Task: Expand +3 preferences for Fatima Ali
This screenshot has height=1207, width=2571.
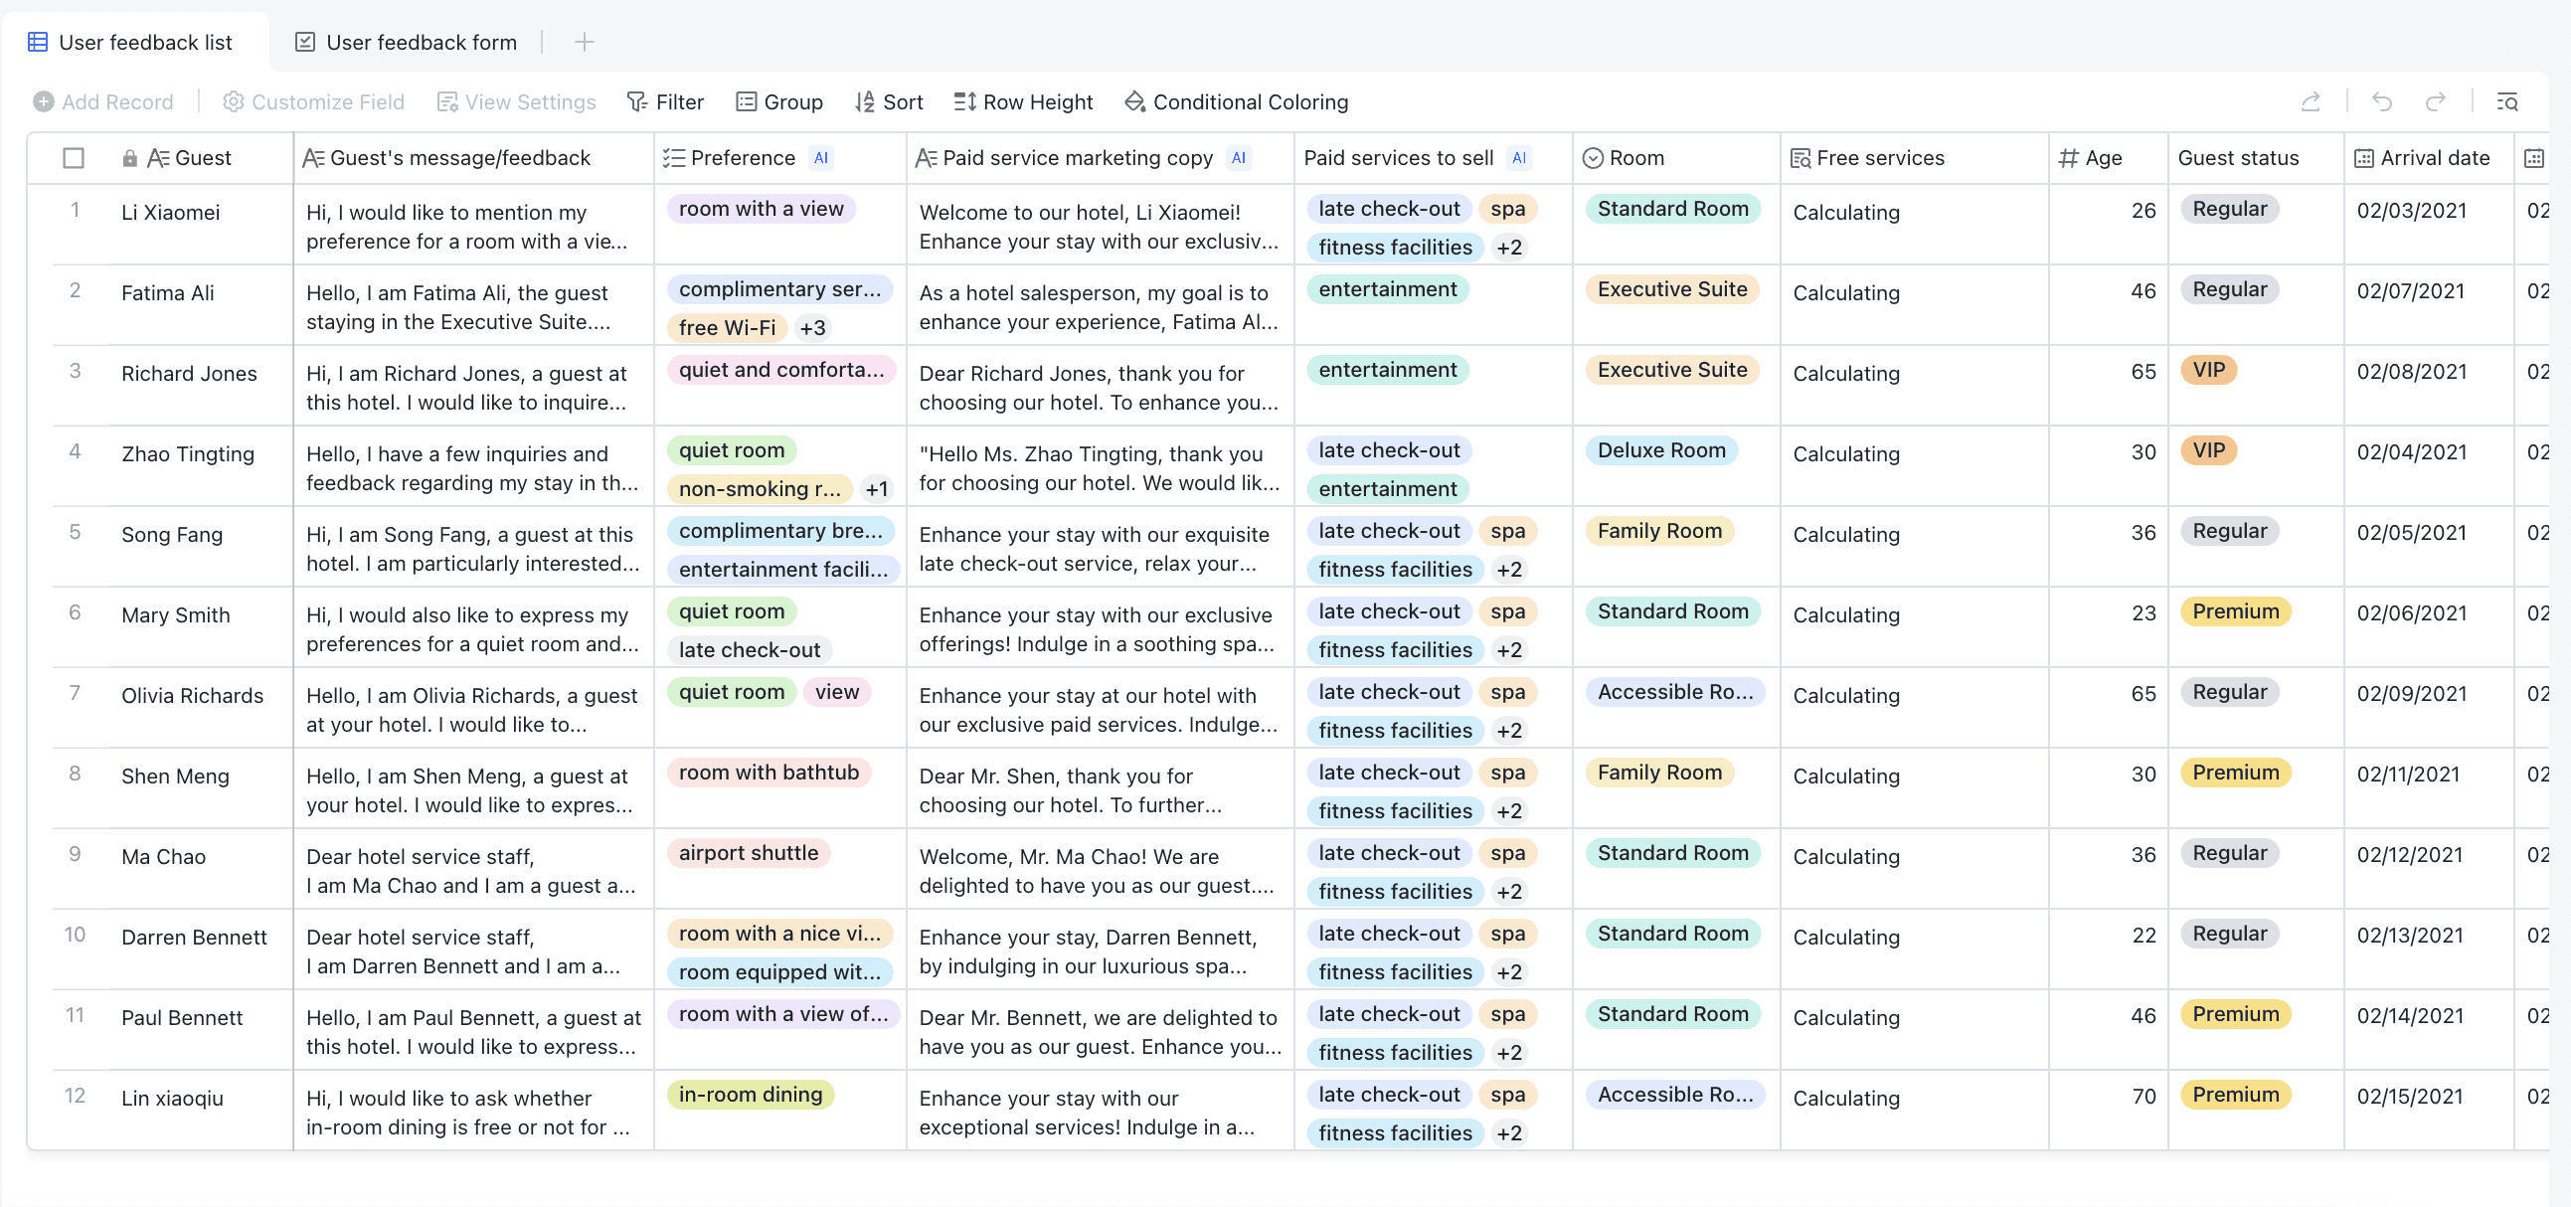Action: [812, 327]
